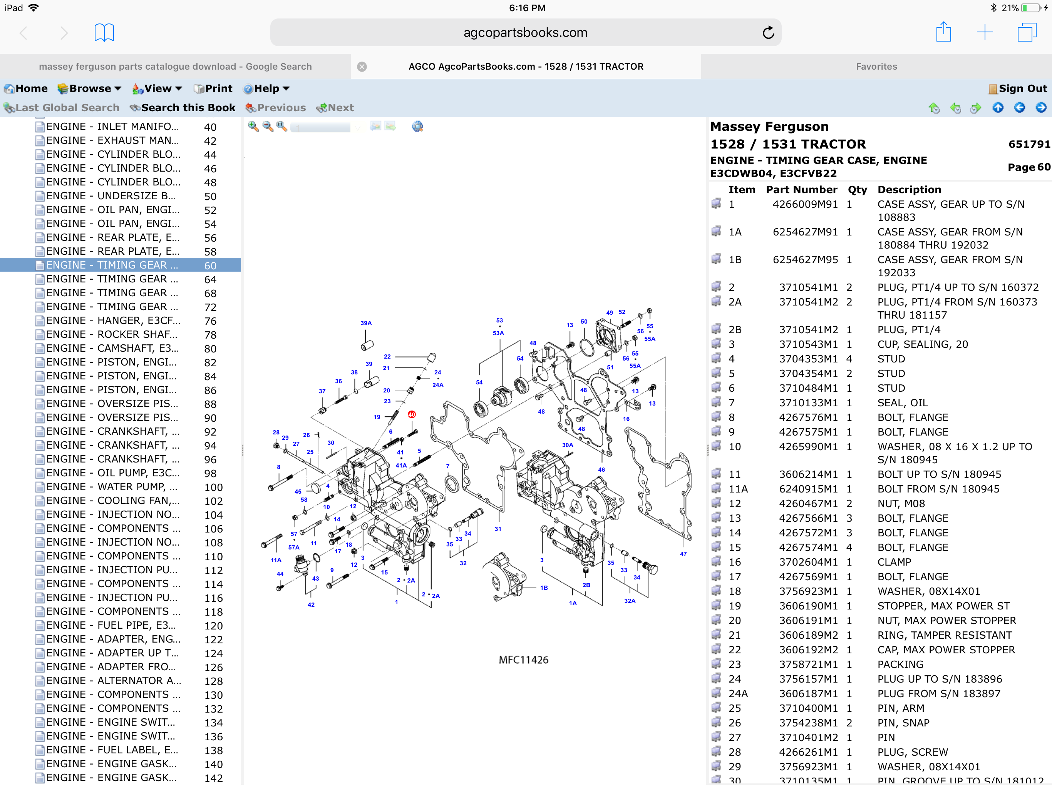Click Search this Book link

pos(183,108)
